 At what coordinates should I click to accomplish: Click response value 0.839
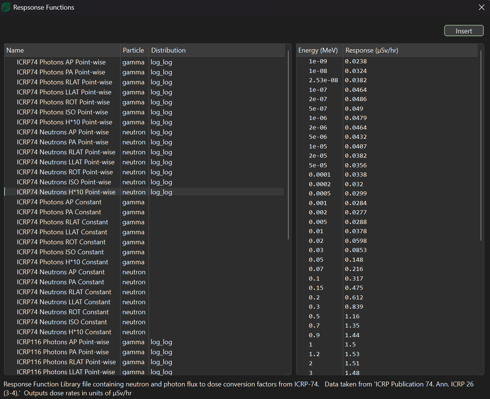click(x=354, y=307)
